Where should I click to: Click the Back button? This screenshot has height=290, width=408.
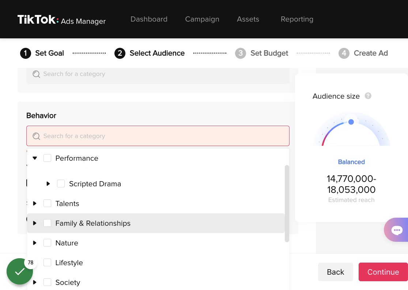tap(335, 272)
